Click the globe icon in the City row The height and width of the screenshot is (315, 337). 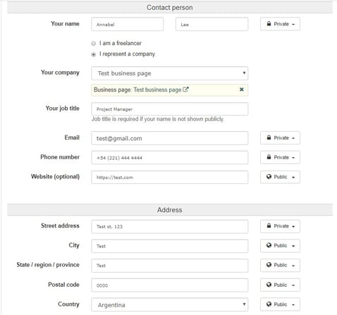coord(269,245)
